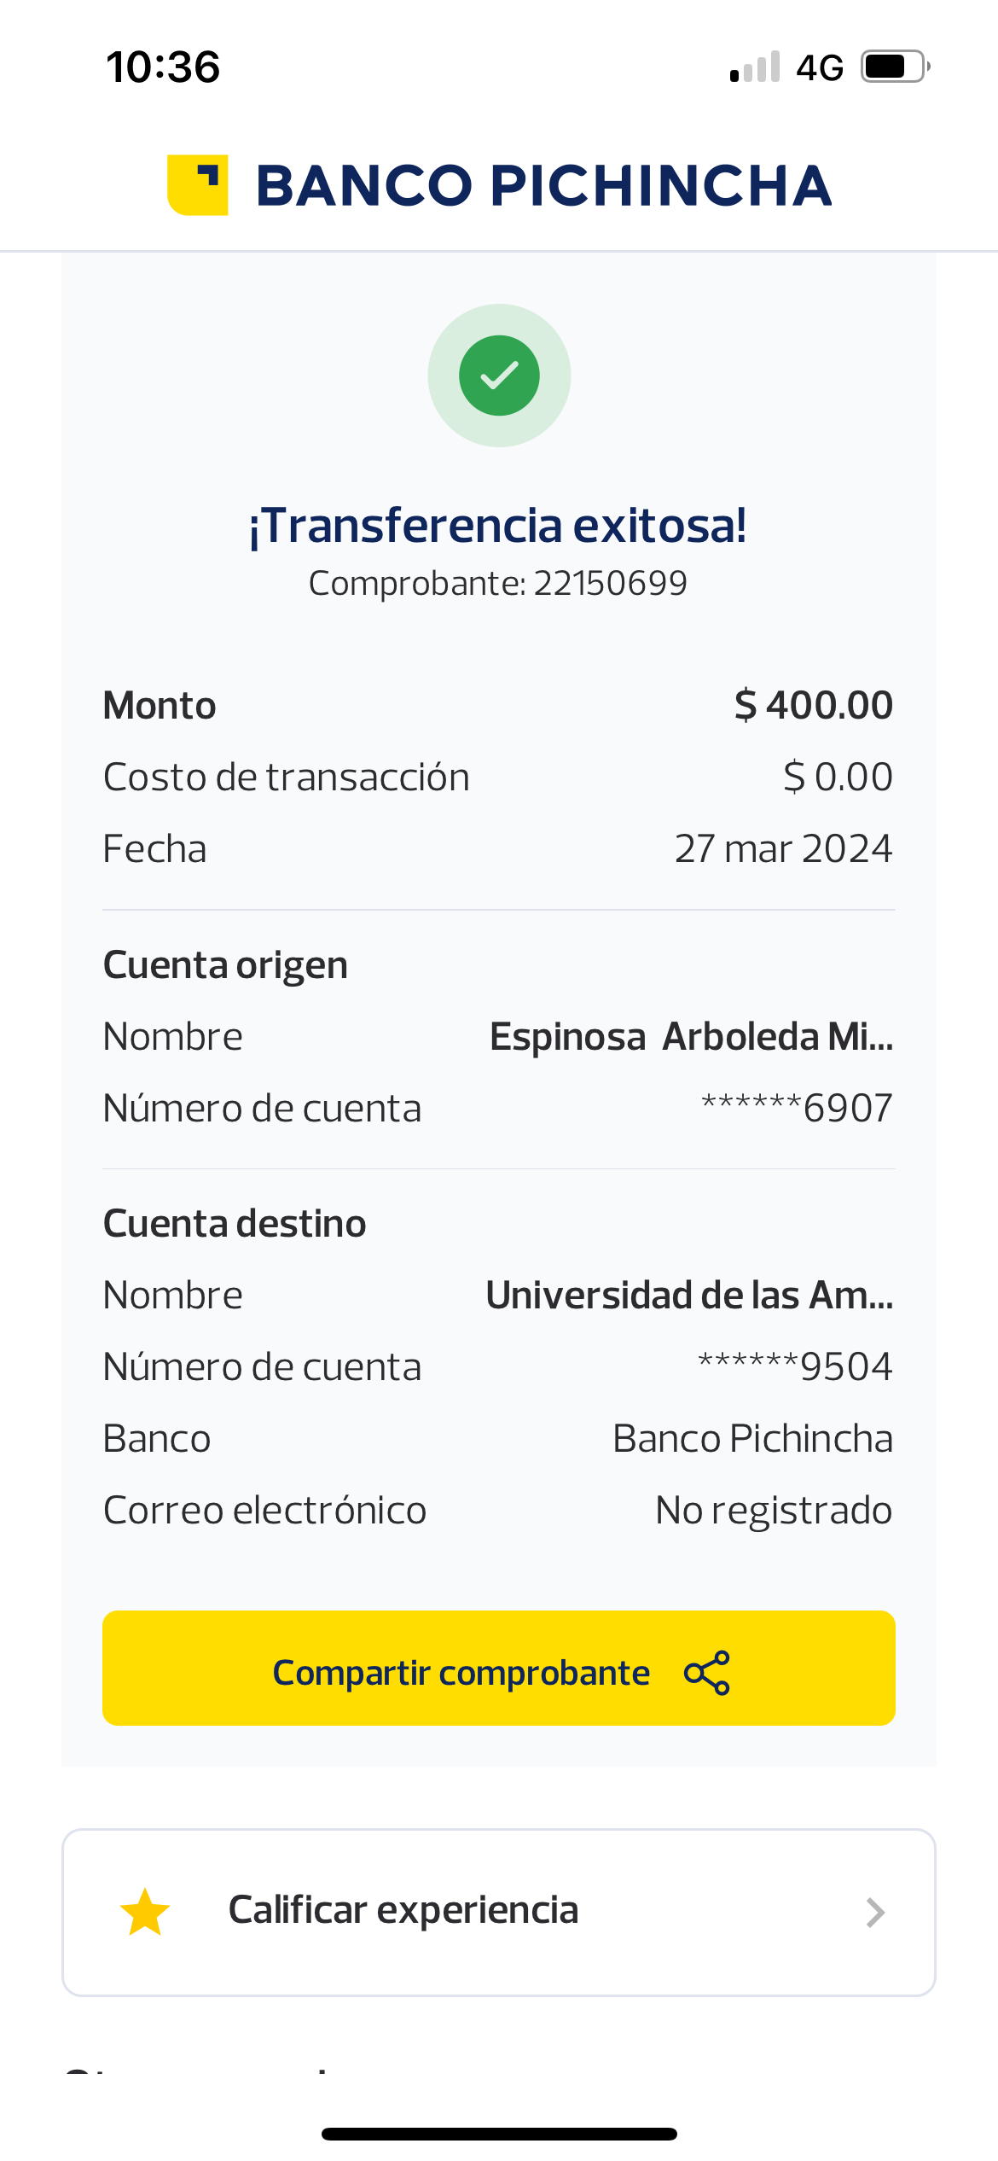Tap the share icon on the yellow button
Viewport: 998px width, 2161px height.
click(x=707, y=1673)
